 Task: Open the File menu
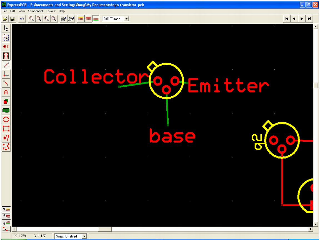tap(5, 11)
